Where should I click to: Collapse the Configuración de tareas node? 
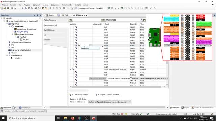click(13, 34)
